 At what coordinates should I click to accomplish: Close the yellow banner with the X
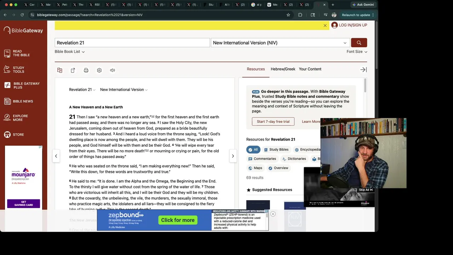pyautogui.click(x=325, y=25)
